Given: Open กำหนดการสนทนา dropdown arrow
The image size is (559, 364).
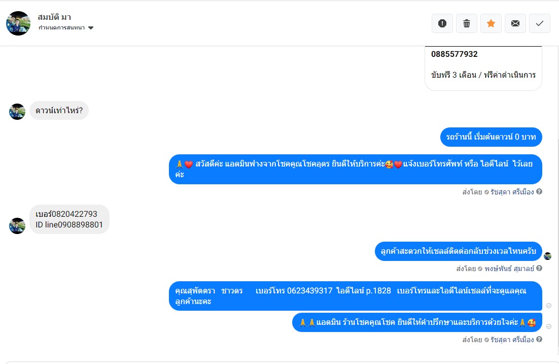Looking at the screenshot, I should click(91, 28).
